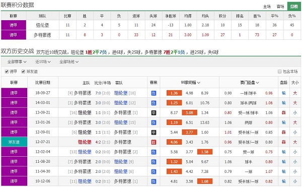
Task: Open red 纽伦堡 link in 12-07-21 friendly row
Action: pyautogui.click(x=85, y=142)
